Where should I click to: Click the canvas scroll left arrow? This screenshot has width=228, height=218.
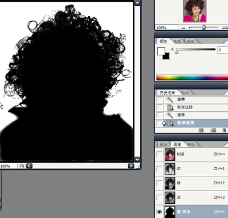(x=29, y=166)
